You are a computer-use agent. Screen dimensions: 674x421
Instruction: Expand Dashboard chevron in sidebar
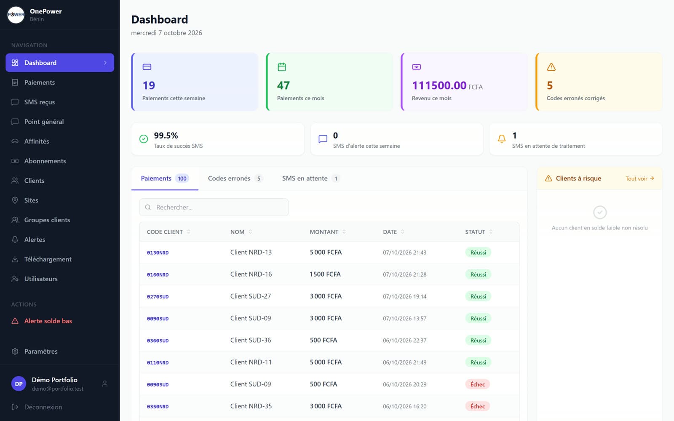pyautogui.click(x=105, y=63)
